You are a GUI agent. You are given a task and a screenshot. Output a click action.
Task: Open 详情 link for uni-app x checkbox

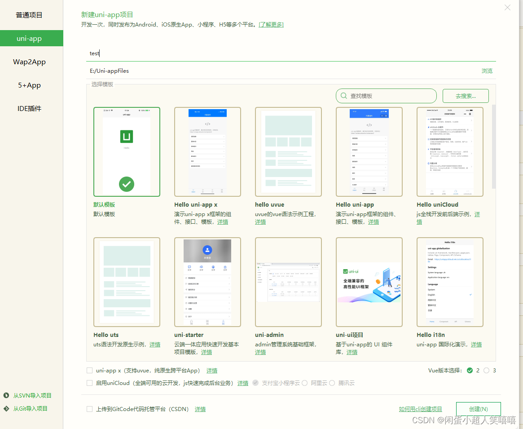(212, 371)
